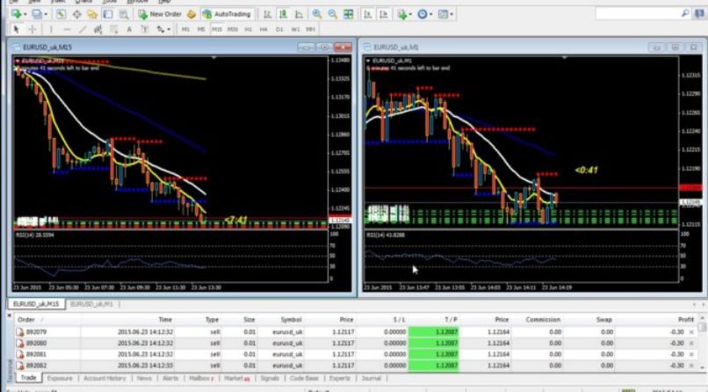Click the tile windows icon
Screen dimensions: 708x392
(x=349, y=14)
